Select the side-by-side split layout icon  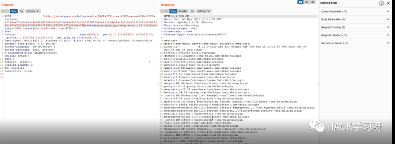pos(300,2)
